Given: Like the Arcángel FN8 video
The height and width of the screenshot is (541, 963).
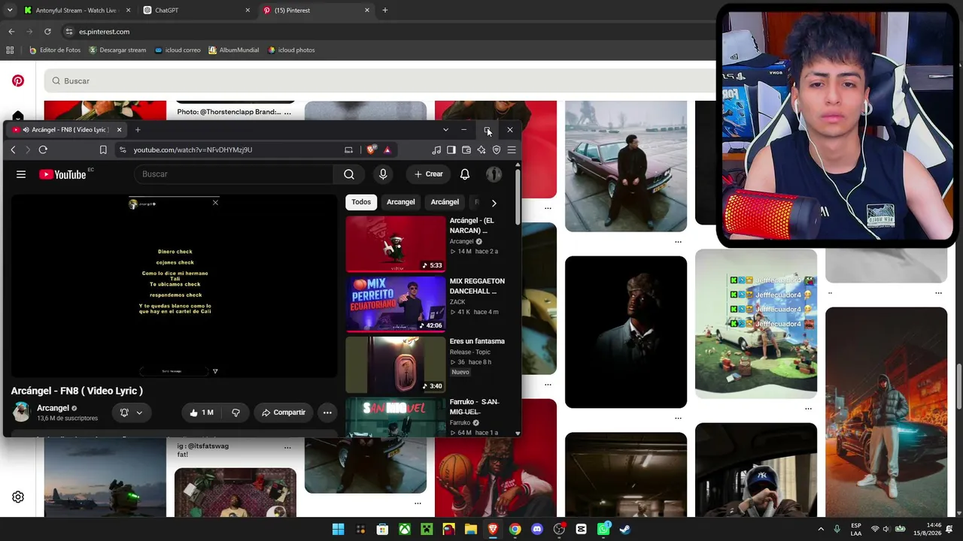Looking at the screenshot, I should pyautogui.click(x=202, y=413).
